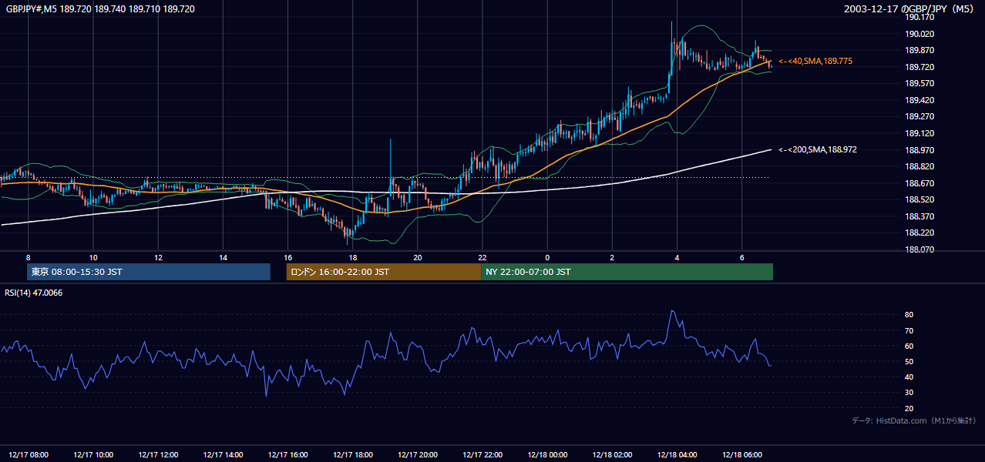This screenshot has width=985, height=462.
Task: Click the bottom date label 12/17 10:00
Action: coord(93,455)
